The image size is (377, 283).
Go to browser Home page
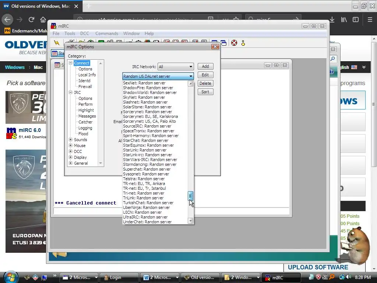pos(43,20)
